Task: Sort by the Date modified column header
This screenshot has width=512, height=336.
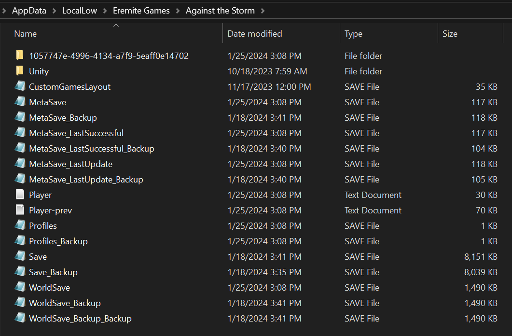Action: click(255, 34)
